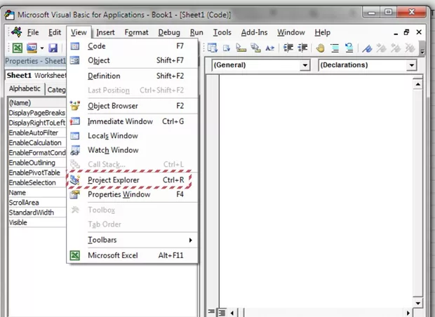This screenshot has width=435, height=317.
Task: Select the Sheet1 Worksheet object combo box
Action: [x=36, y=75]
